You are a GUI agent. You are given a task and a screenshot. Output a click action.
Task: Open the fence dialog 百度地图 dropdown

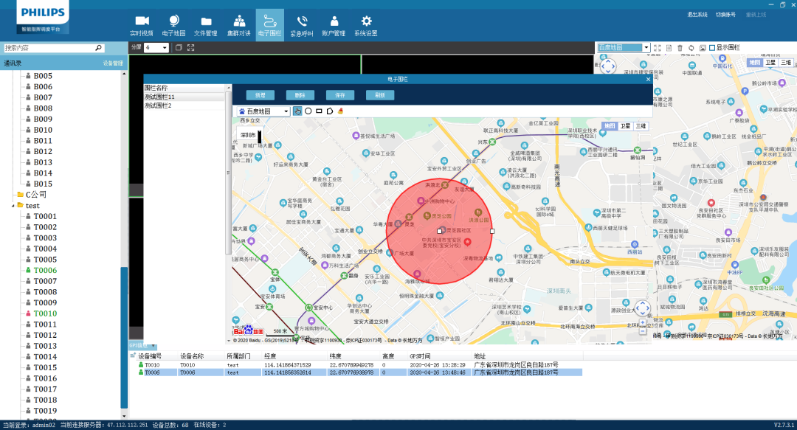(x=263, y=111)
